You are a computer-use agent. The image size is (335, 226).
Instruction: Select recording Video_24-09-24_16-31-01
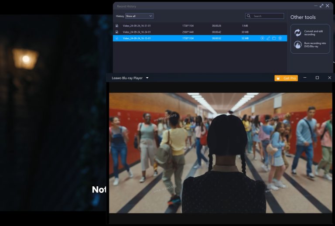point(200,26)
